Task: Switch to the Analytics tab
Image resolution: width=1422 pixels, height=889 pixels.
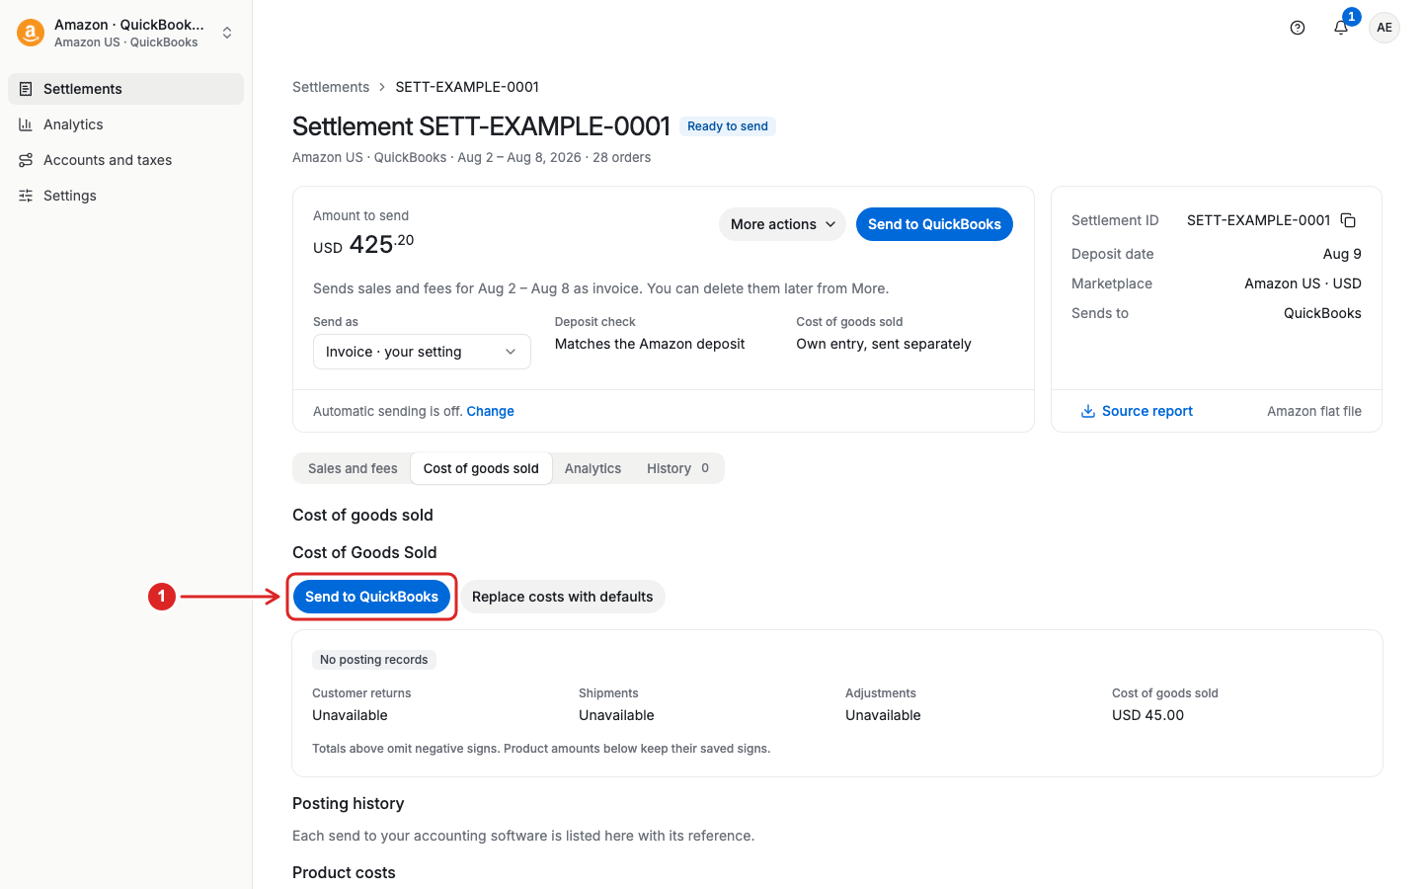Action: pyautogui.click(x=592, y=468)
